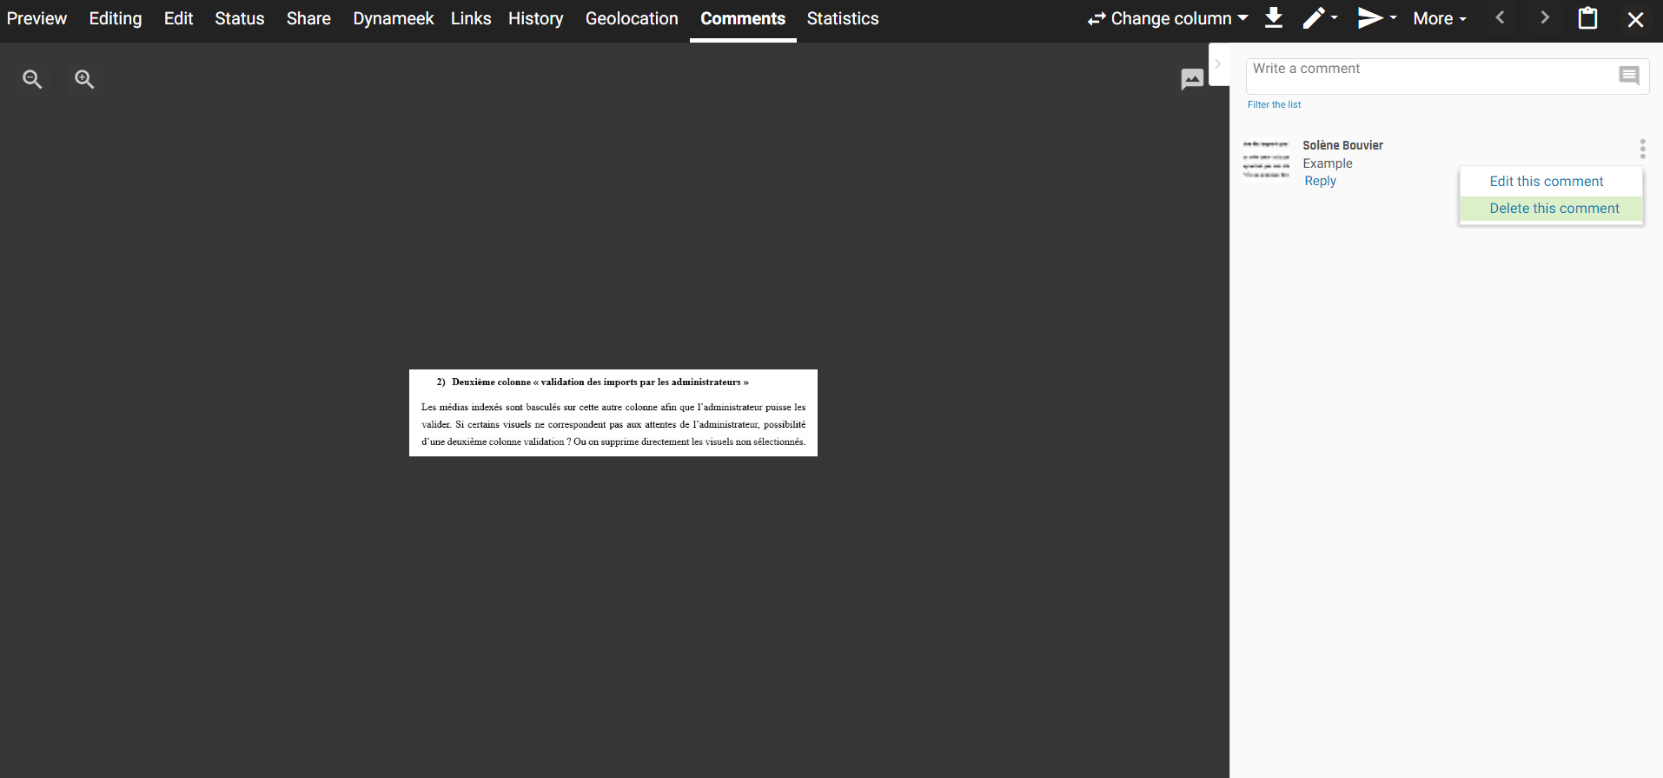Switch to the Statistics tab

842,18
